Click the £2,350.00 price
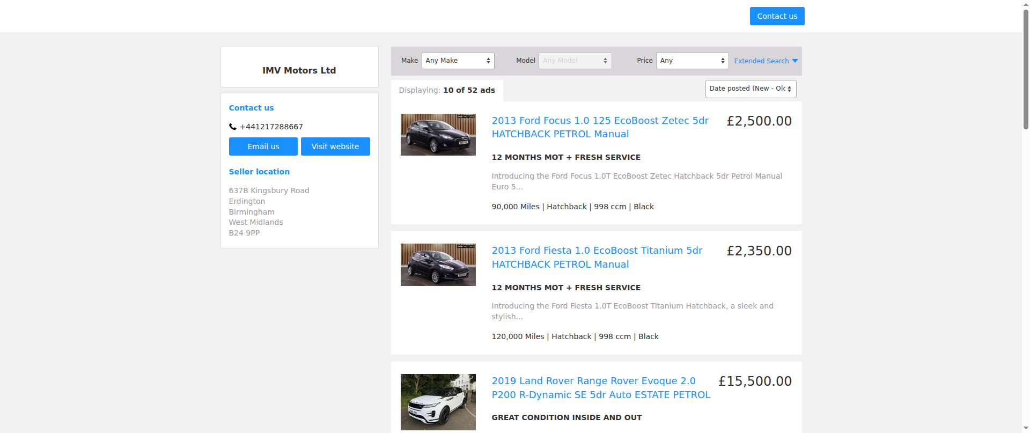Image resolution: width=1030 pixels, height=433 pixels. click(759, 251)
